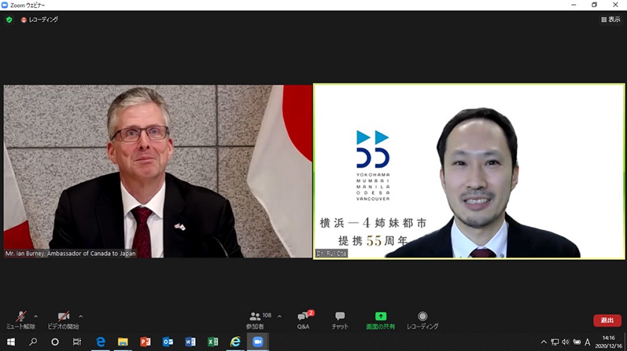
Task: Expand the arrow next to participants count
Action: (x=279, y=316)
